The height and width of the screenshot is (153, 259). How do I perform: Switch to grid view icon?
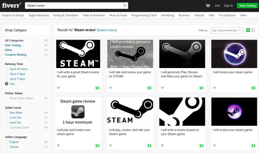coord(248,30)
